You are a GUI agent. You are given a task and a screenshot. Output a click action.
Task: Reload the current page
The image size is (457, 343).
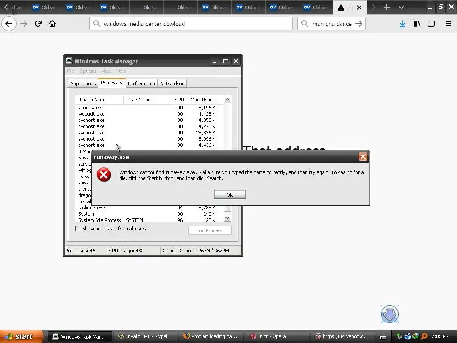[x=38, y=24]
